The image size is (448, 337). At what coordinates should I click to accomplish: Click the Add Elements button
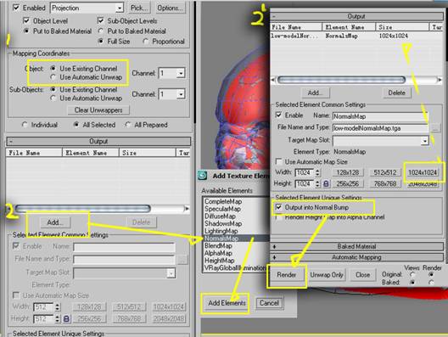(x=227, y=303)
